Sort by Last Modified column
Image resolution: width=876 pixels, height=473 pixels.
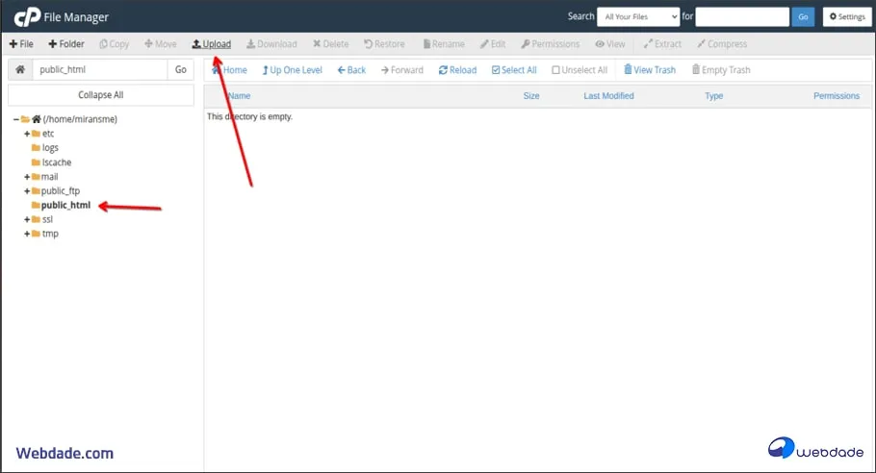coord(608,96)
